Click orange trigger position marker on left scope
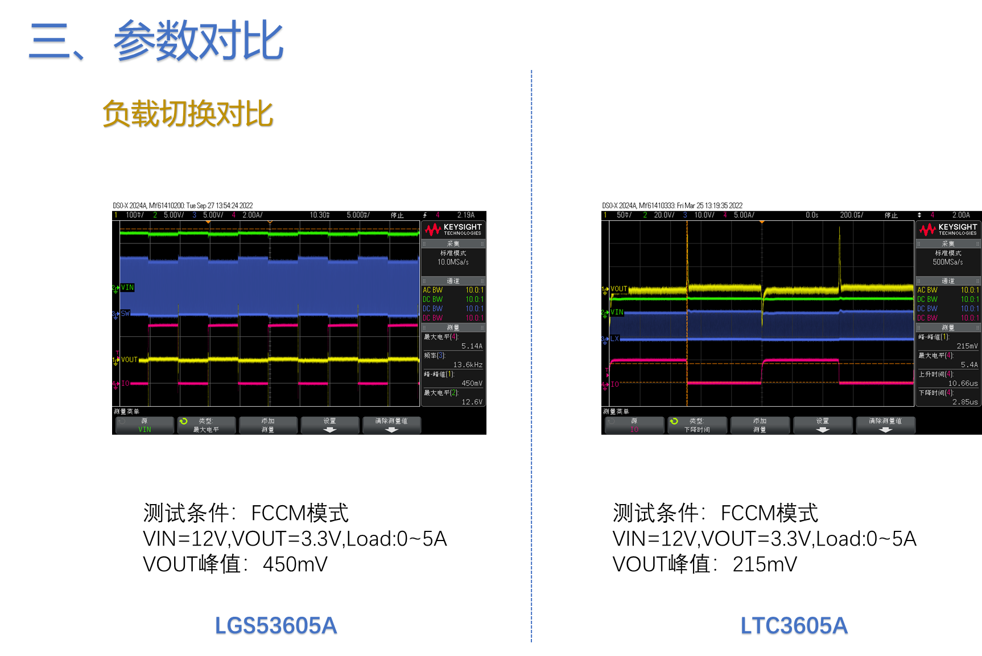 click(208, 222)
